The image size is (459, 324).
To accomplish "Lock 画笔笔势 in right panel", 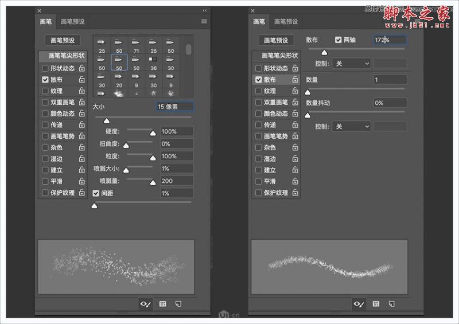I will (295, 136).
